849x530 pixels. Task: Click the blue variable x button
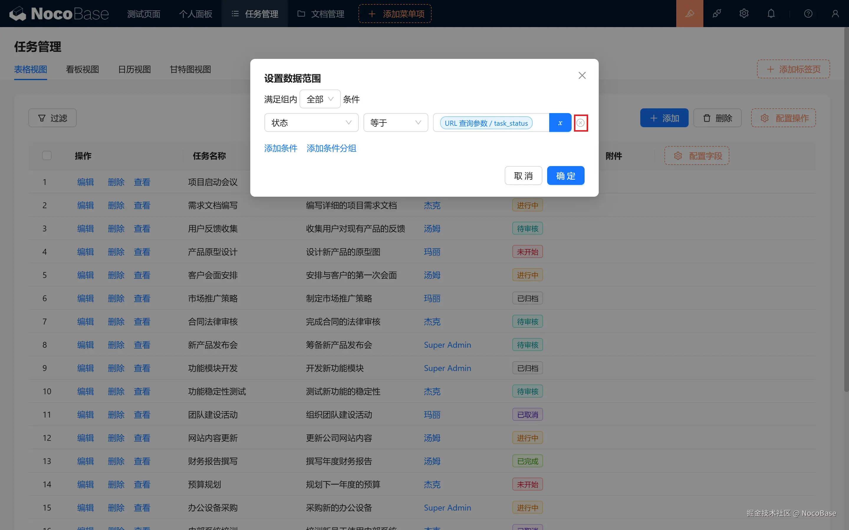pyautogui.click(x=560, y=123)
